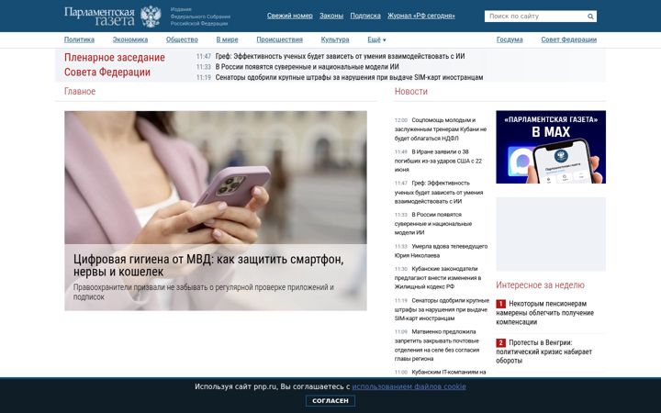Image resolution: width=661 pixels, height=413 pixels.
Task: Open the Свежий номер link
Action: pyautogui.click(x=289, y=16)
